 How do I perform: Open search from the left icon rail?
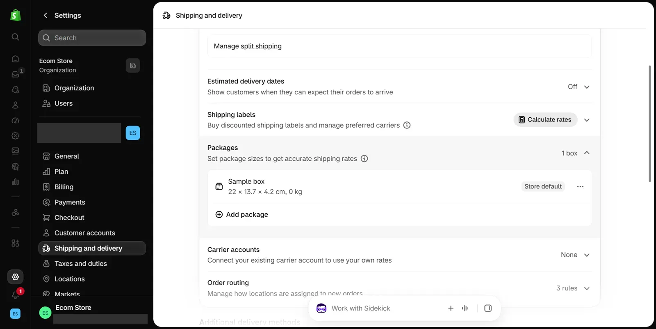pos(15,37)
